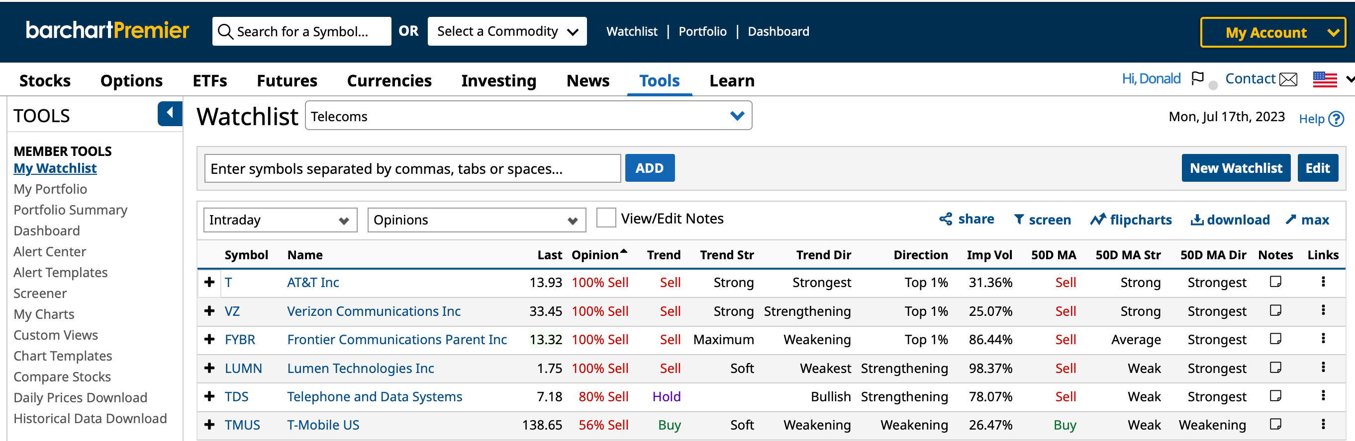Open links menu for TMUS row
Image resolution: width=1355 pixels, height=441 pixels.
coord(1323,424)
